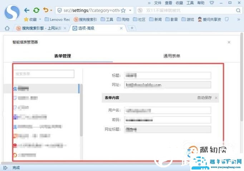Open the 工具 bookmark folder
Viewport: 244px width, 171px height.
107,19
